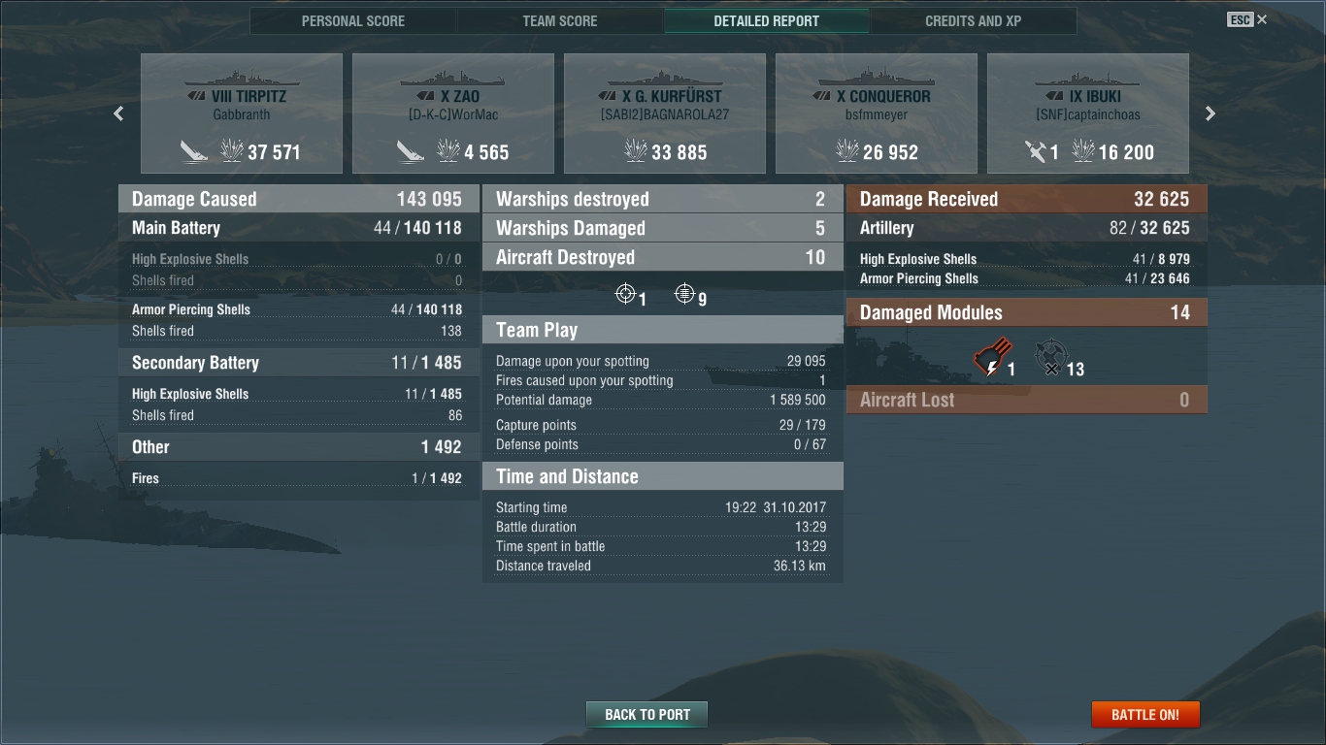Click the Back to Port button
Viewport: 1326px width, 745px height.
click(x=647, y=715)
